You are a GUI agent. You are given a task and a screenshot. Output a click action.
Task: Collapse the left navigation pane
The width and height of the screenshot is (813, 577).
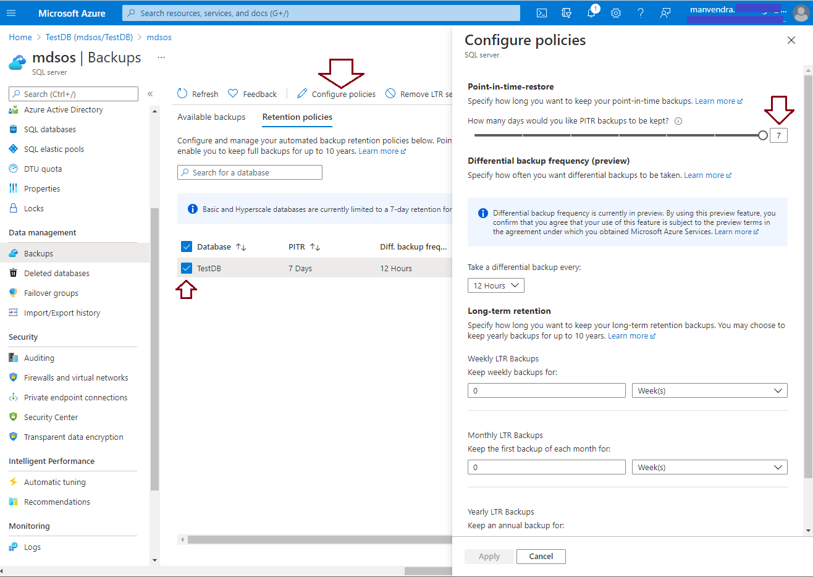(x=150, y=94)
